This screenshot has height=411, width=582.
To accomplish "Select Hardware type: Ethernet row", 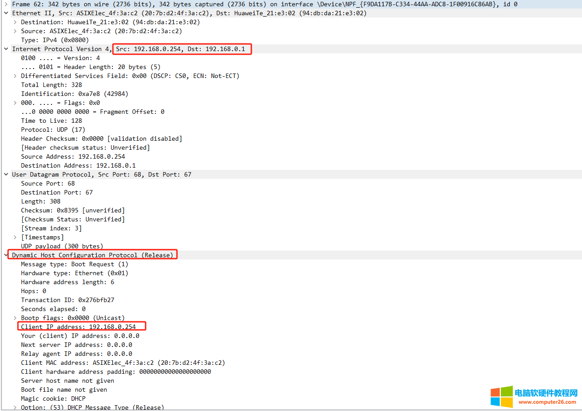I will click(x=74, y=273).
